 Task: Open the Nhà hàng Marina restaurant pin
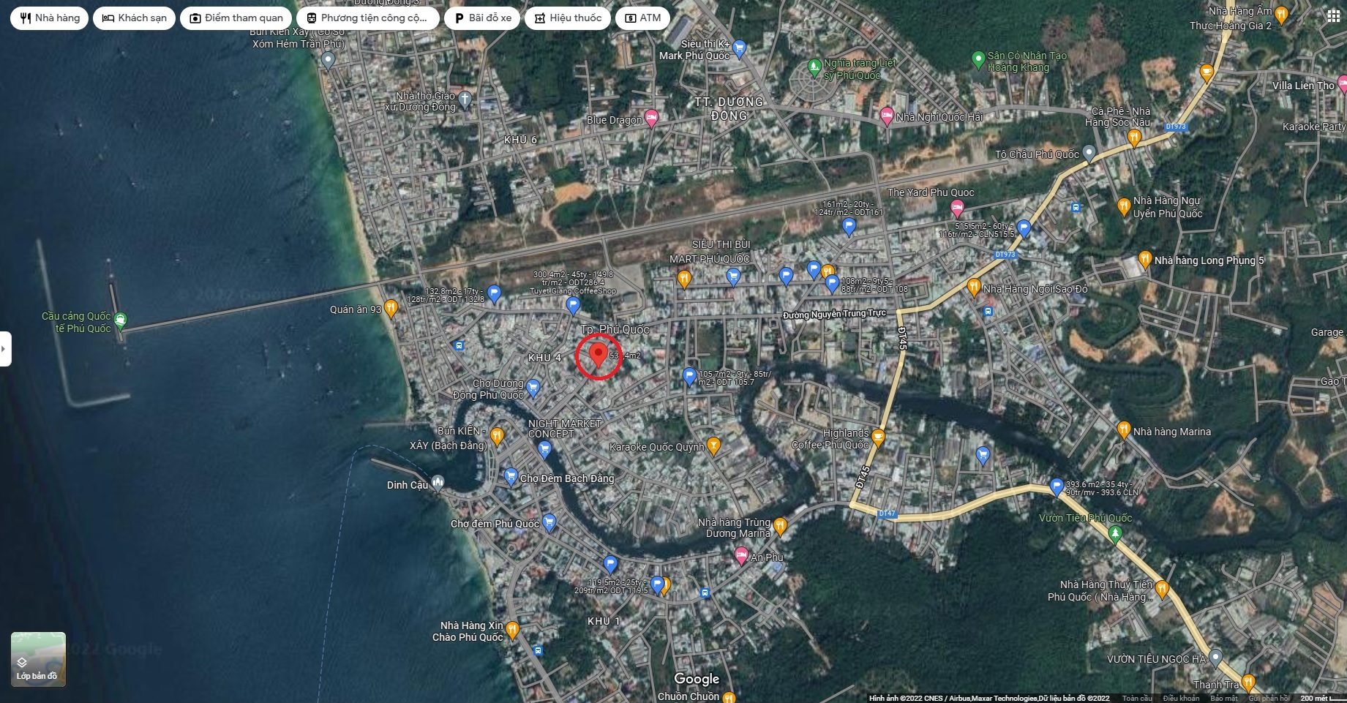[1124, 430]
